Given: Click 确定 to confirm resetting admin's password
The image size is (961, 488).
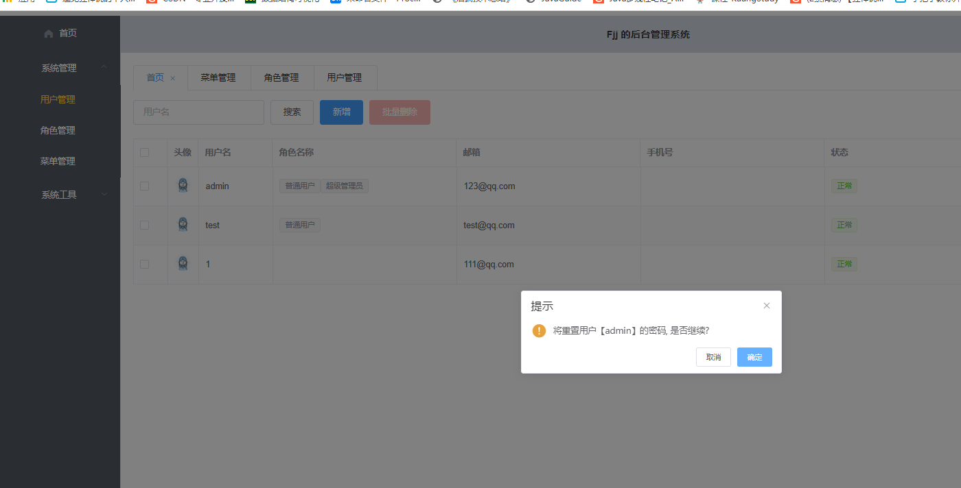Looking at the screenshot, I should click(x=754, y=356).
